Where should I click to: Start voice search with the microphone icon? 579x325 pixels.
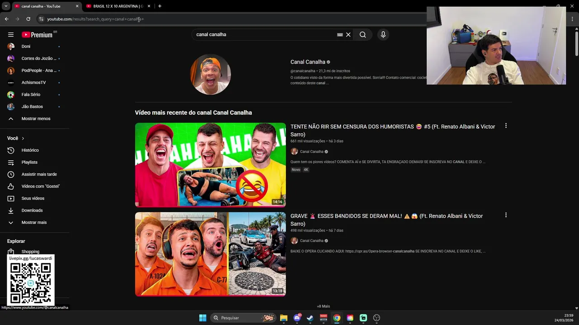[x=383, y=34]
